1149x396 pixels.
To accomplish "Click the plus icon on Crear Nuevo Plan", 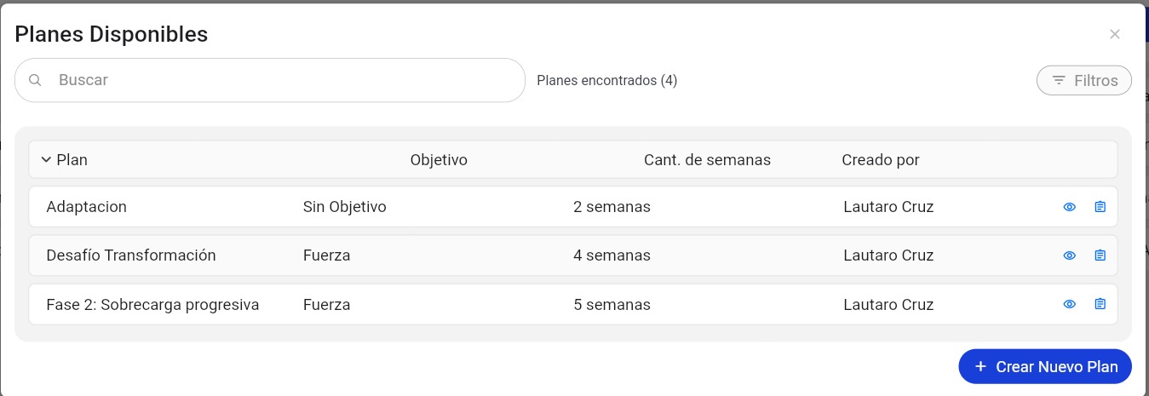I will coord(980,366).
